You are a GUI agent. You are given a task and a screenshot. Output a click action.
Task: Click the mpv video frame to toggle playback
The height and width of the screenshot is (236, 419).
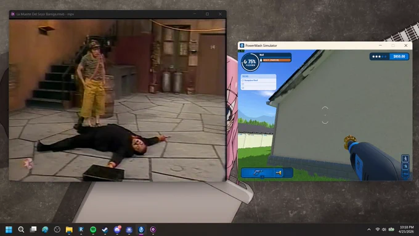pos(118,100)
